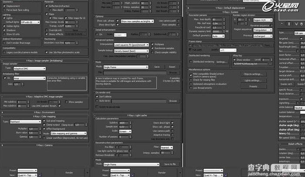
Task: Click the lock view icon beneath the V-Ray Camera rollout
Action: click(x=40, y=175)
